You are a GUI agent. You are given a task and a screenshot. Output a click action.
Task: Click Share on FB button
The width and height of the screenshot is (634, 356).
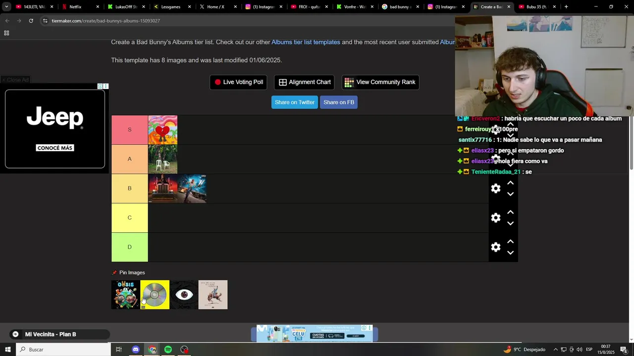click(339, 102)
